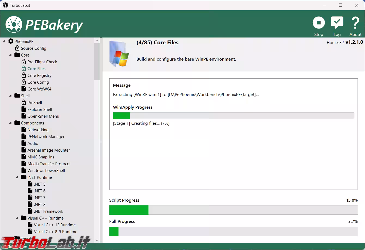Click the Script Progress bar
The height and width of the screenshot is (250, 365).
[x=233, y=210]
